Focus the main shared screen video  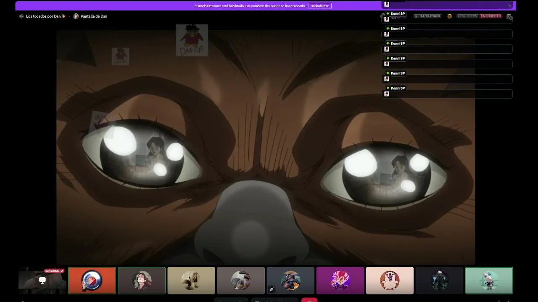[266, 147]
